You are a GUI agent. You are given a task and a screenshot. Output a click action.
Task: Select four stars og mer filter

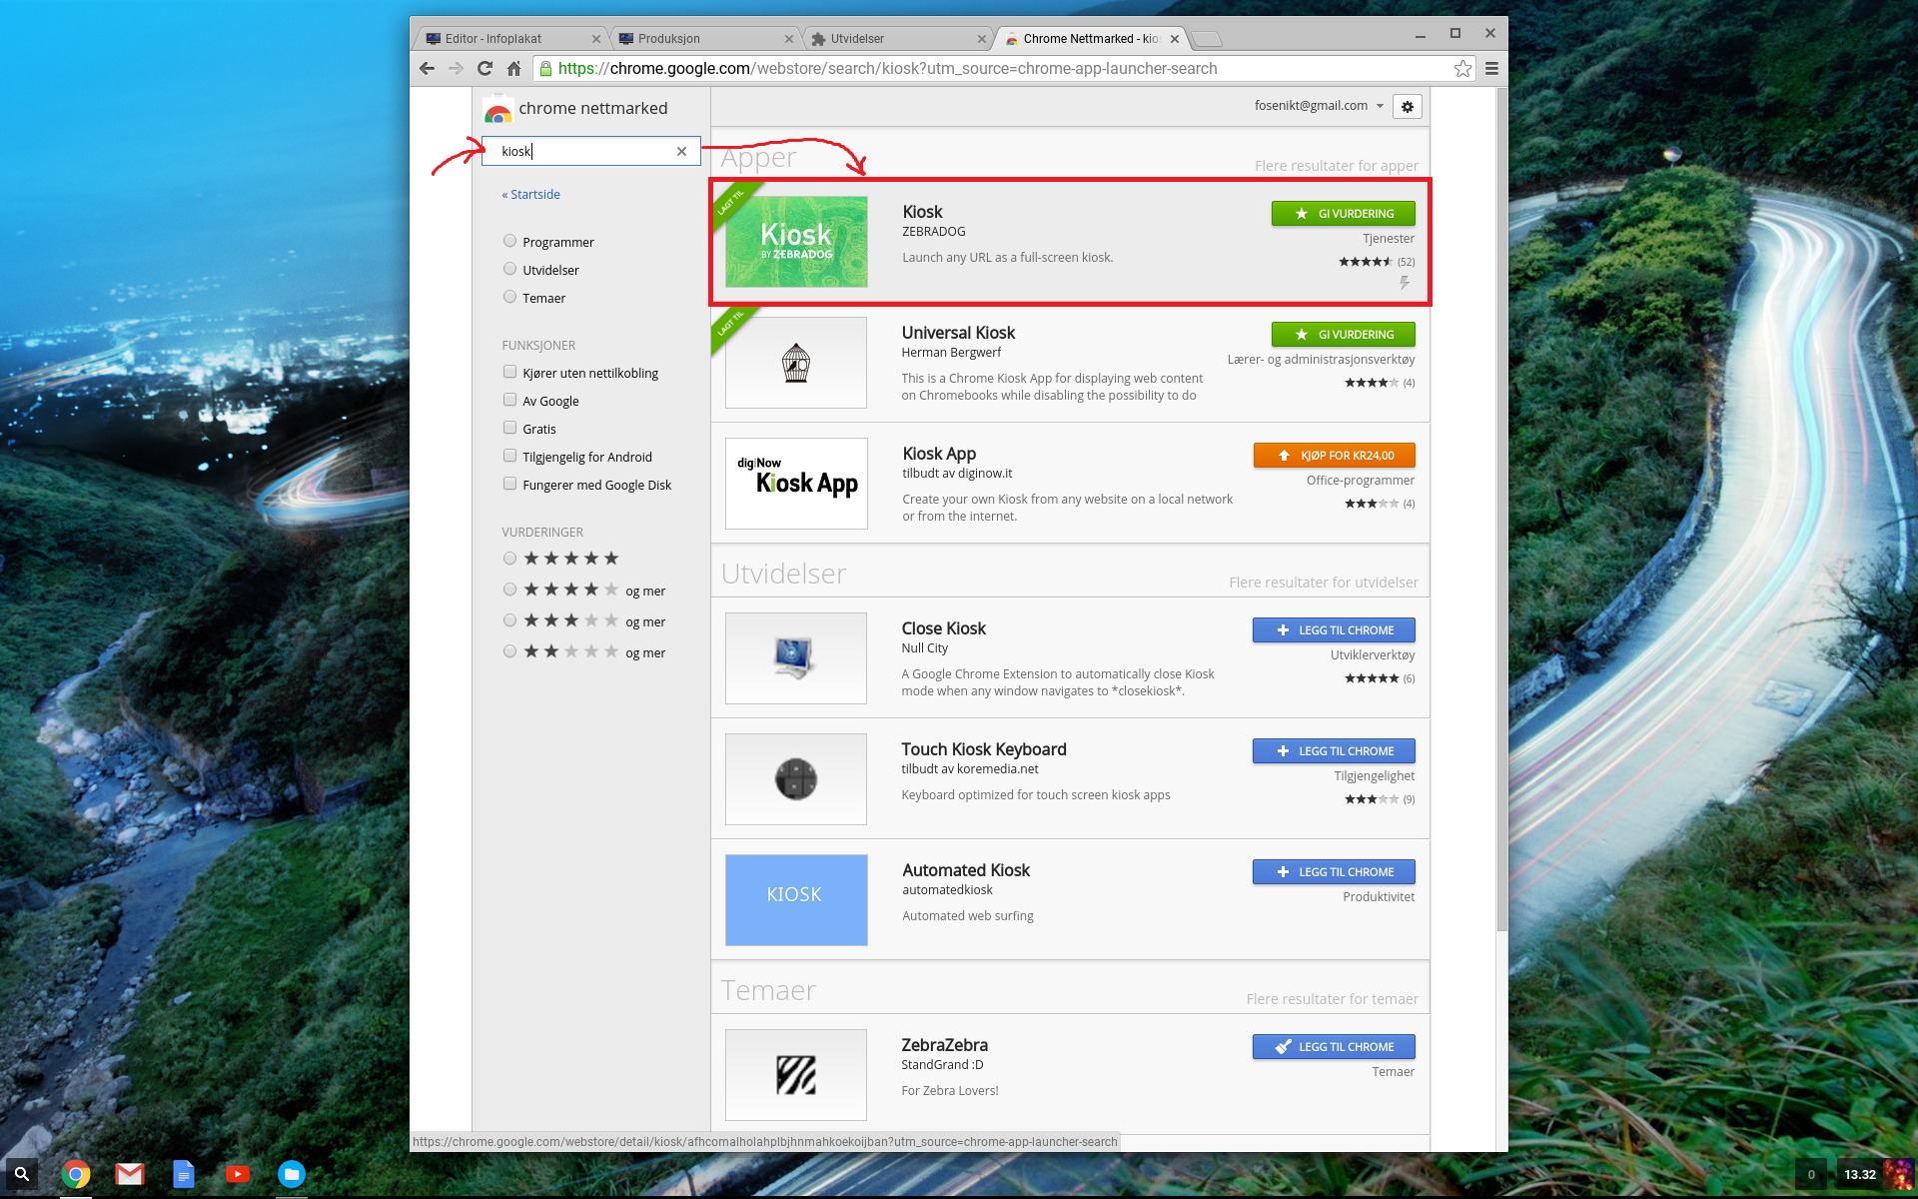coord(509,590)
